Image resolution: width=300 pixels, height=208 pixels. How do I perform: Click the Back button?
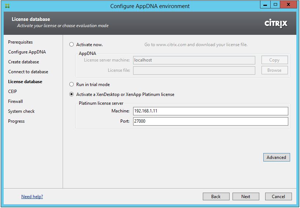pyautogui.click(x=216, y=197)
